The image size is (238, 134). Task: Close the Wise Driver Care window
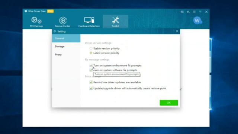pyautogui.click(x=206, y=12)
